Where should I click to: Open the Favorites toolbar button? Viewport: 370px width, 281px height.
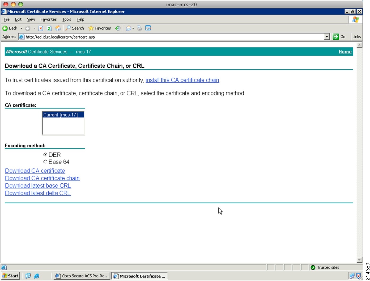(100, 28)
